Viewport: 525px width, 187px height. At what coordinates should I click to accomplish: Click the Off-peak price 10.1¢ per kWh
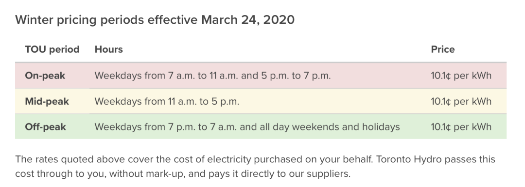(461, 127)
